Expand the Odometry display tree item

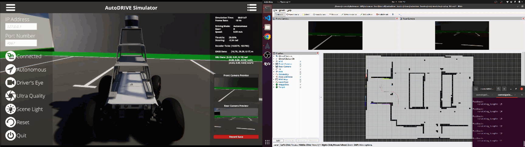click(x=274, y=74)
